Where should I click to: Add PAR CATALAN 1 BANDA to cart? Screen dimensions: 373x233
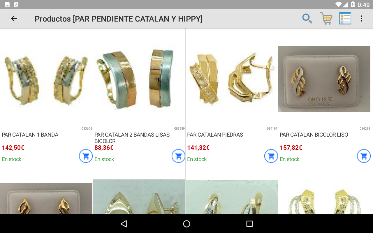click(86, 156)
